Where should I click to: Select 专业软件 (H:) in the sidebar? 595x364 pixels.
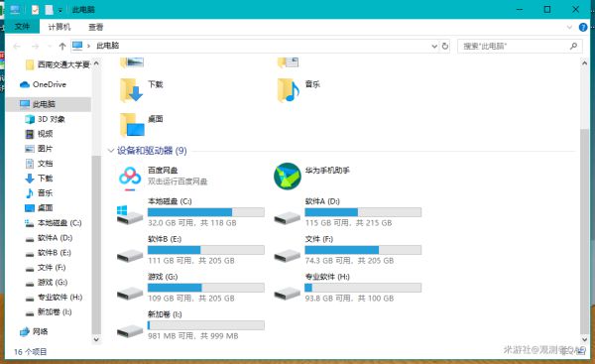(59, 298)
